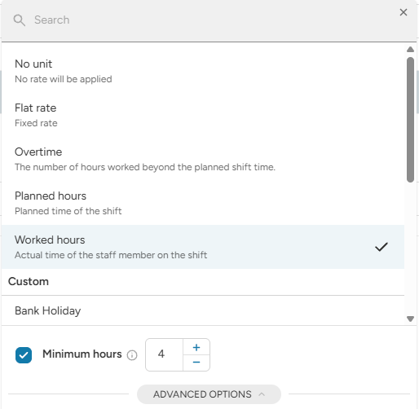Increase minimum hours with plus button

(x=196, y=347)
